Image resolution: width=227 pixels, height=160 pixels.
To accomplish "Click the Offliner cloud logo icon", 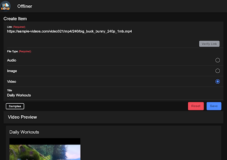I will click(x=5, y=6).
